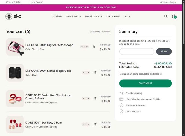Open the Health Systems menu
The height and width of the screenshot is (136, 185).
click(x=94, y=16)
